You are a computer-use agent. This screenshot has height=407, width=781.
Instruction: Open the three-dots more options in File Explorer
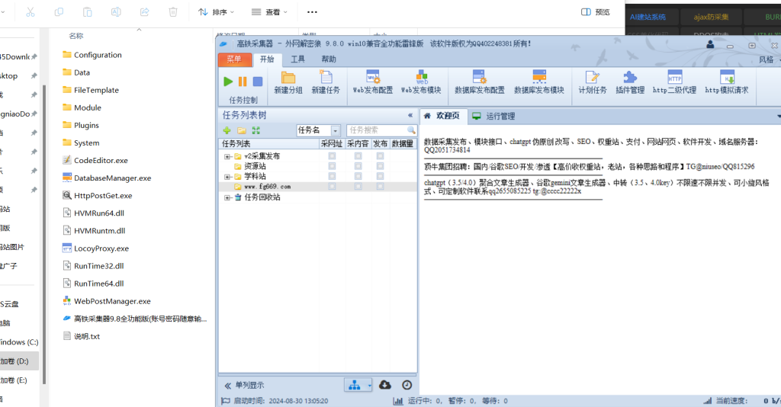click(312, 12)
